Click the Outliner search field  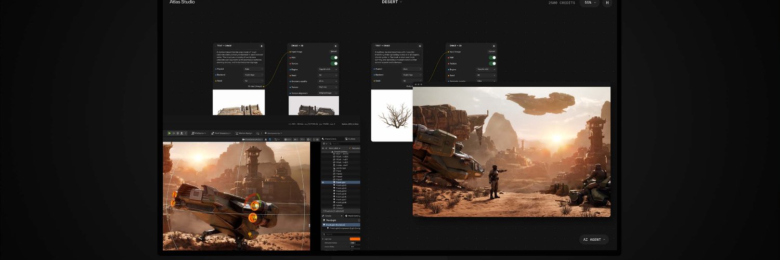coord(345,144)
